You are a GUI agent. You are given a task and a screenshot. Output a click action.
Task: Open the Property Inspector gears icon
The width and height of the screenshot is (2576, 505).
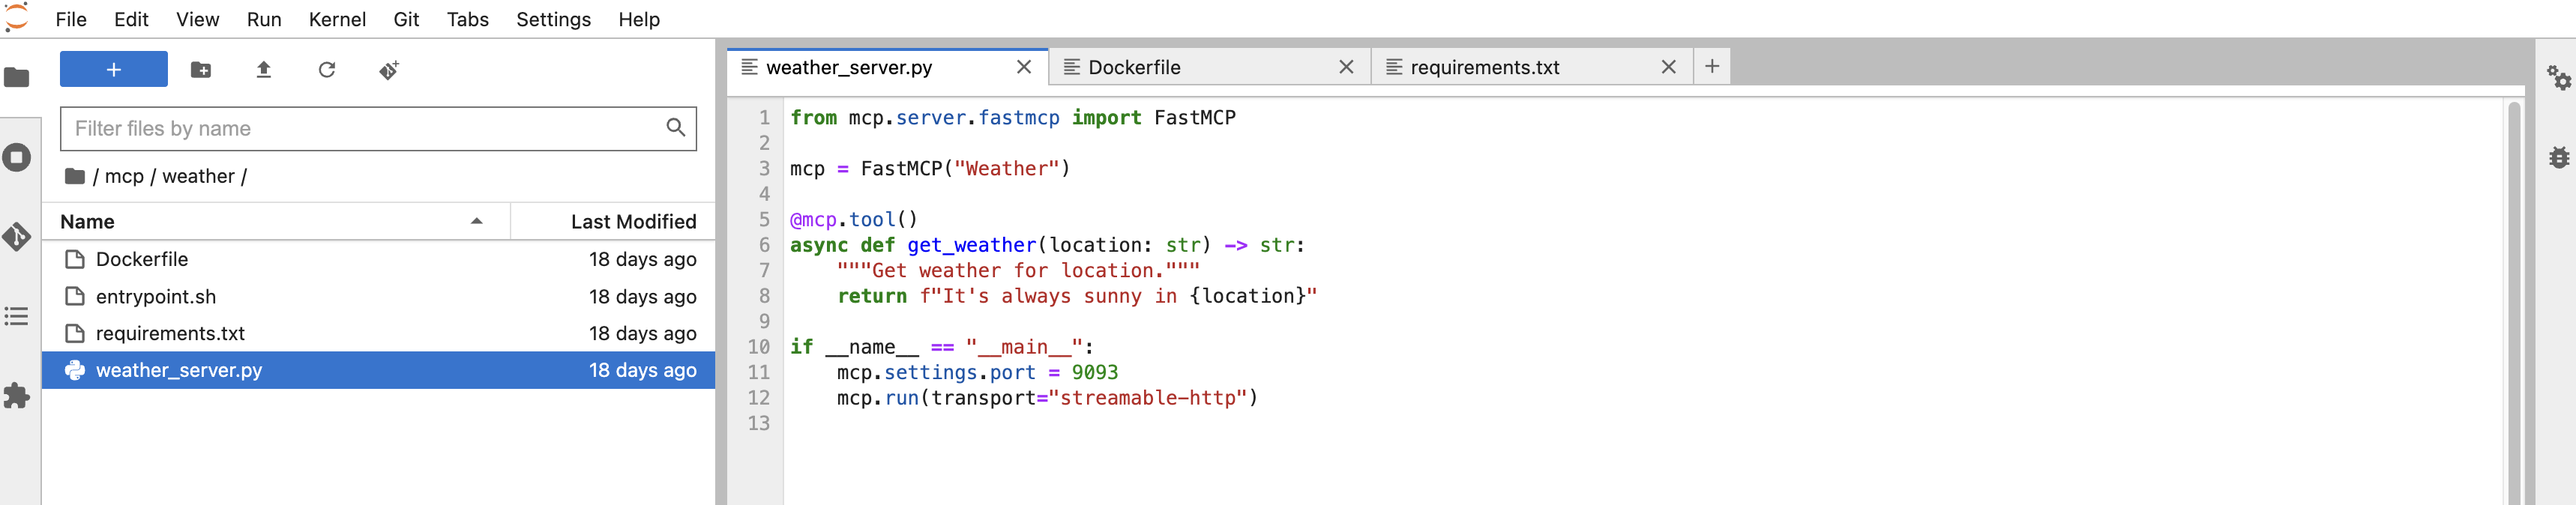pos(2558,78)
